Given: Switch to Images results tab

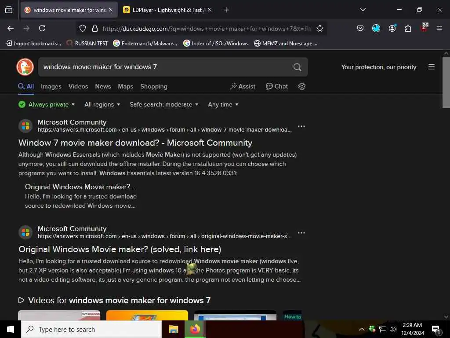Looking at the screenshot, I should [x=51, y=86].
